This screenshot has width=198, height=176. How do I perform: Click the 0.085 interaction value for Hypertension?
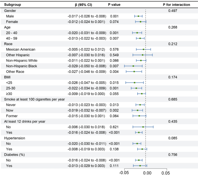tap(173, 138)
